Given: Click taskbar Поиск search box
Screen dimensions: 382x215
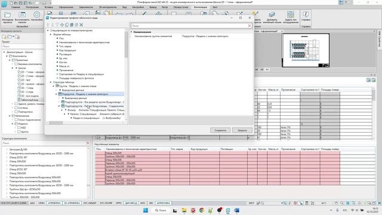Looking at the screenshot, I should tap(161, 210).
